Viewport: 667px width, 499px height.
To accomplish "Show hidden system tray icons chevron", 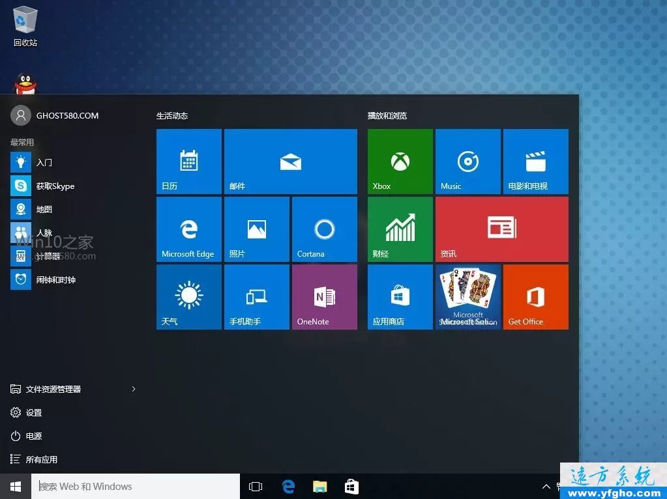I will pyautogui.click(x=546, y=487).
